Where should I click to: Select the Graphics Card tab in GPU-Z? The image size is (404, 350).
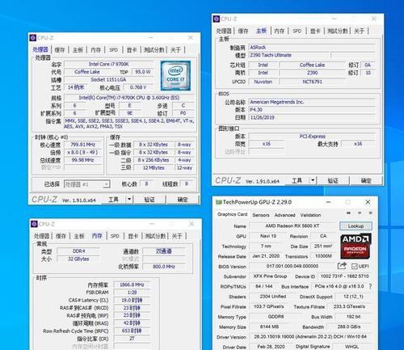(233, 214)
